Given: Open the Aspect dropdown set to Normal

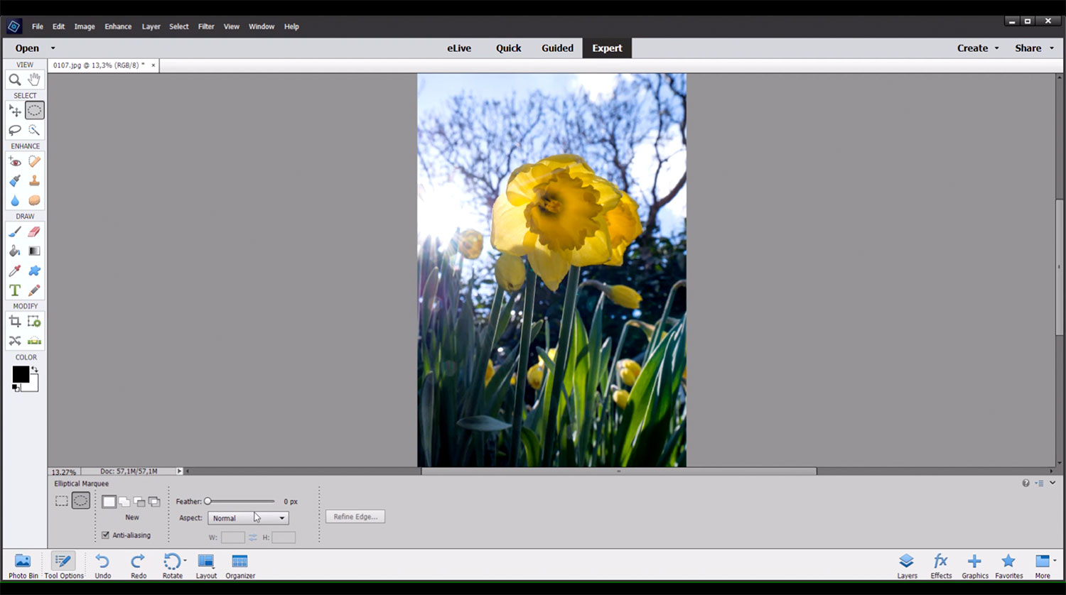Looking at the screenshot, I should [x=248, y=518].
